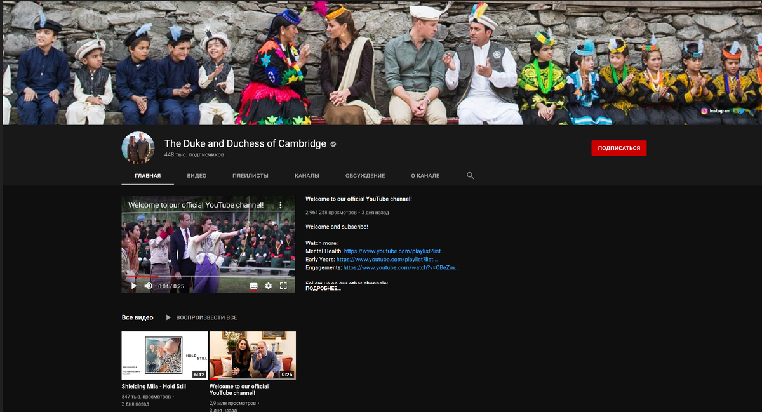The height and width of the screenshot is (412, 762).
Task: Open the ОБСУЖДЕНИЕ tab
Action: tap(365, 176)
